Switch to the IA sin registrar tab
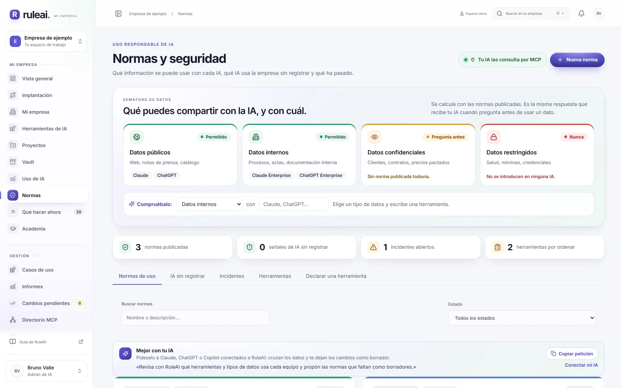621x388 pixels. click(187, 276)
